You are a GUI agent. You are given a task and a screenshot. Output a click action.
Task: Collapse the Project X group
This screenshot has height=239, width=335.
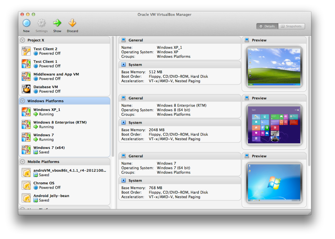[23, 40]
